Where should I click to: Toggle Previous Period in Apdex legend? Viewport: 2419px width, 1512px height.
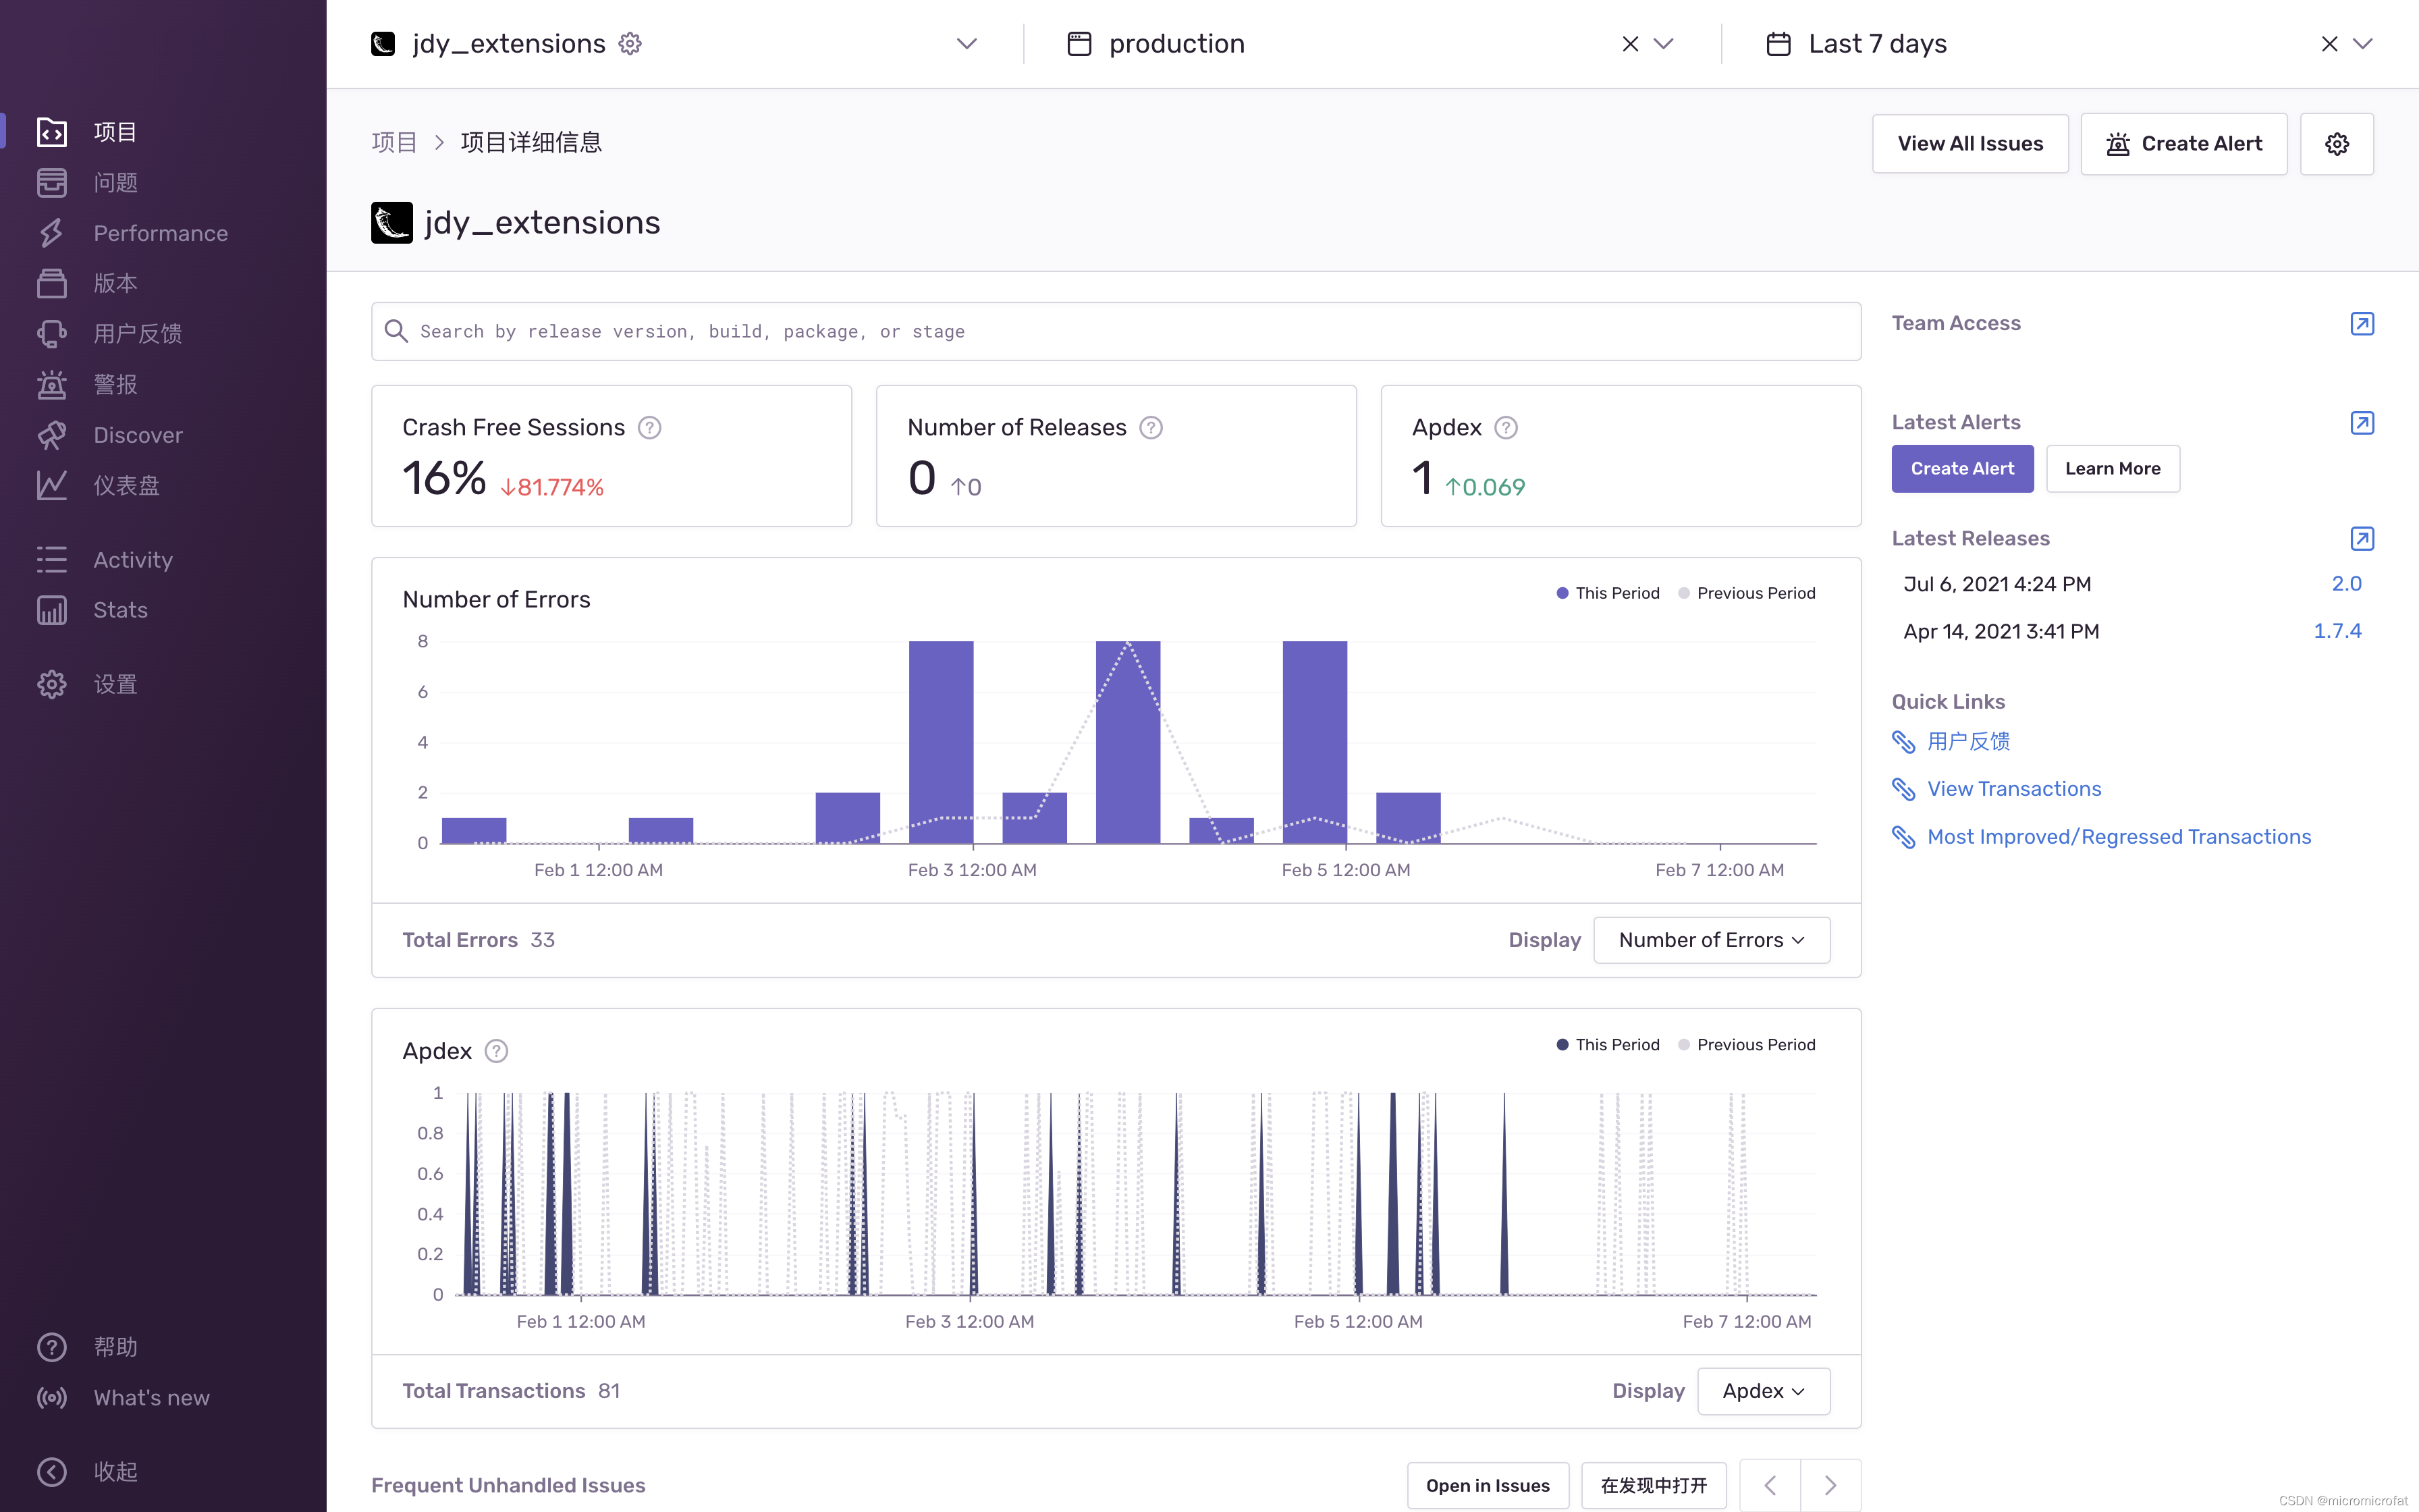(1746, 1044)
